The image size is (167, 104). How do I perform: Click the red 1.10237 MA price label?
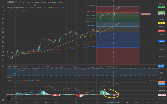click(x=161, y=31)
